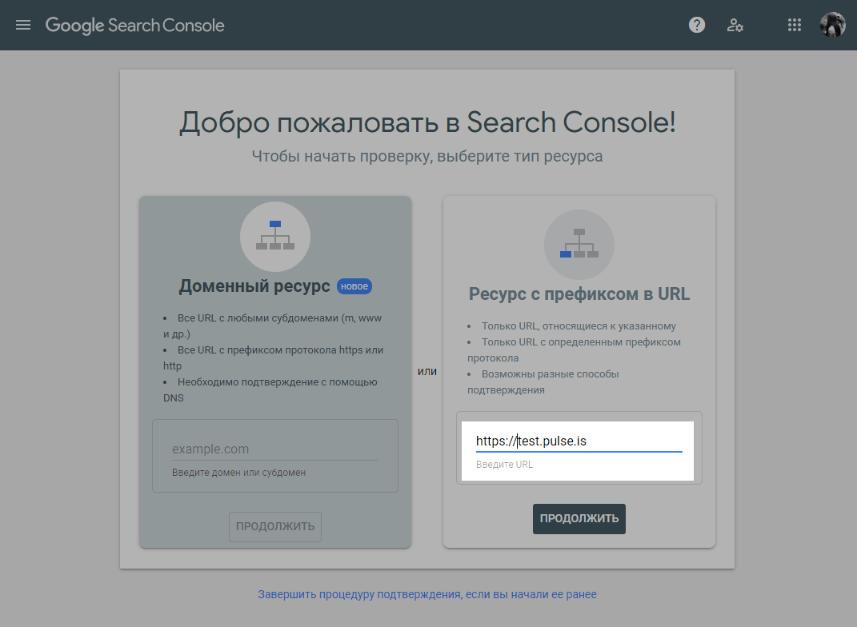Open the hamburger main menu
The width and height of the screenshot is (857, 627).
tap(23, 25)
